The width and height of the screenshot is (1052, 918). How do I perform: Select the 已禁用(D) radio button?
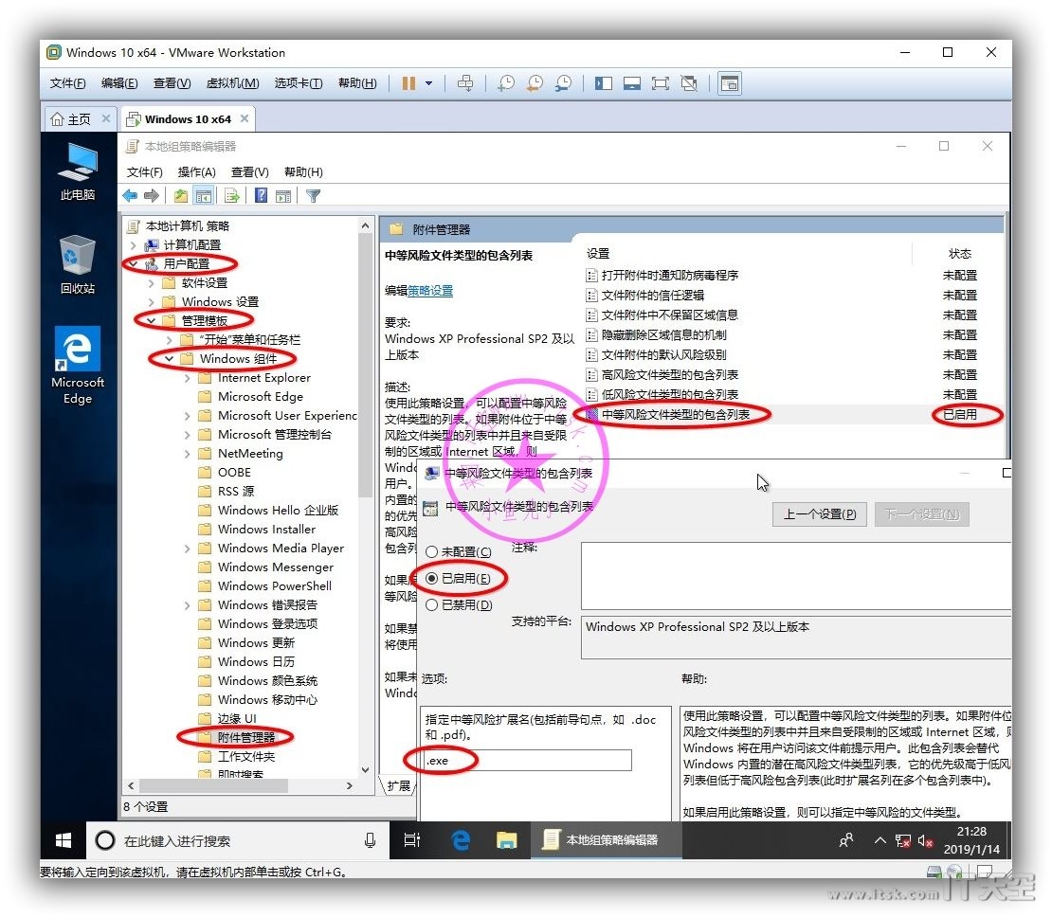(431, 604)
